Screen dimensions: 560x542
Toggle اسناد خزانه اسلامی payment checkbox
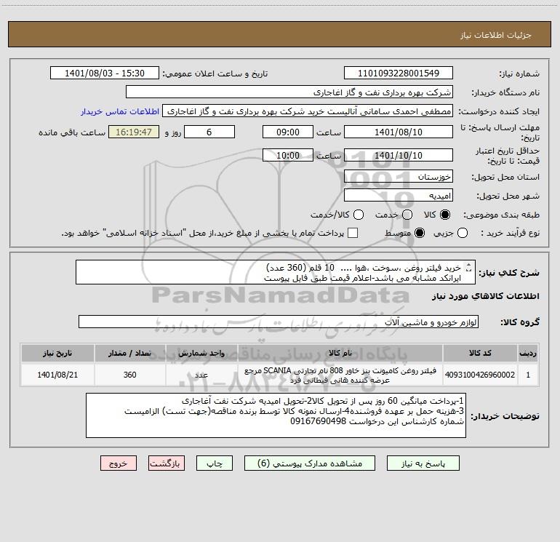353,233
